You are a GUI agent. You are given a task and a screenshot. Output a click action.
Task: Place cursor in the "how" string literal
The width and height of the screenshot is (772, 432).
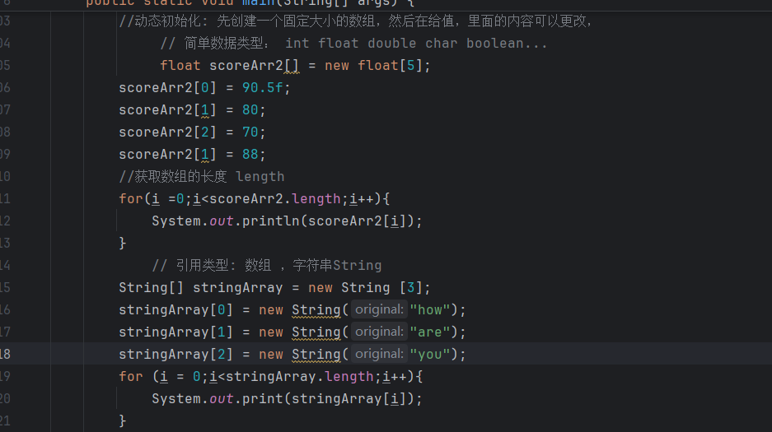430,310
